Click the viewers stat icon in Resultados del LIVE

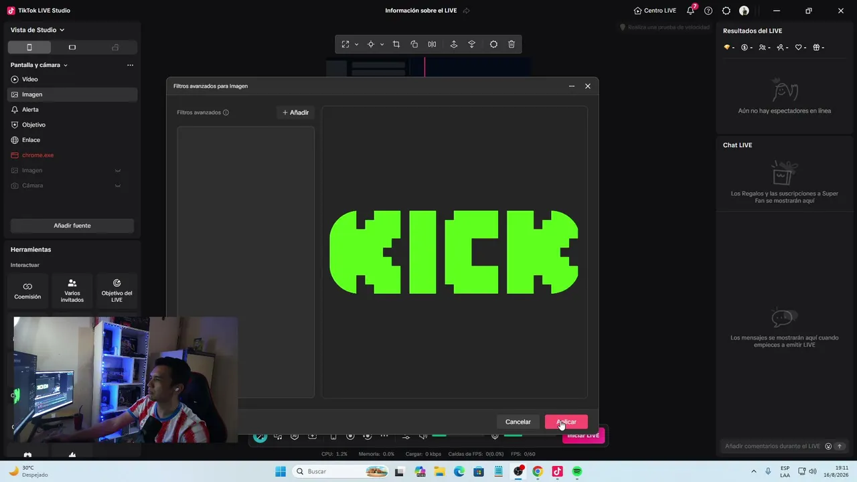point(763,48)
